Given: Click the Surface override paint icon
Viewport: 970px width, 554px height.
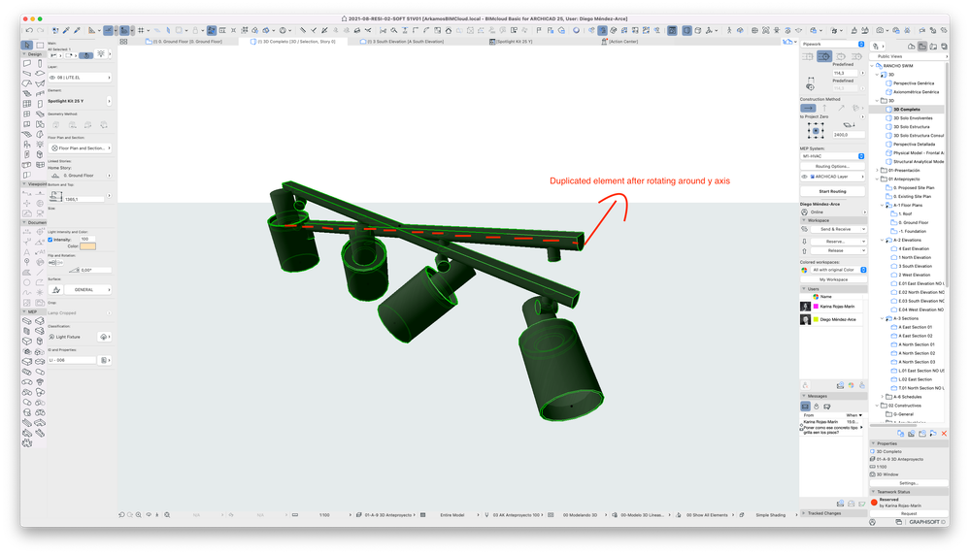Looking at the screenshot, I should (x=56, y=289).
